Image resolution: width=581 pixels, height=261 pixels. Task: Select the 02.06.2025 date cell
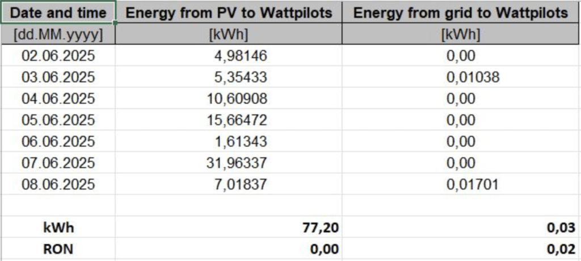click(x=58, y=55)
